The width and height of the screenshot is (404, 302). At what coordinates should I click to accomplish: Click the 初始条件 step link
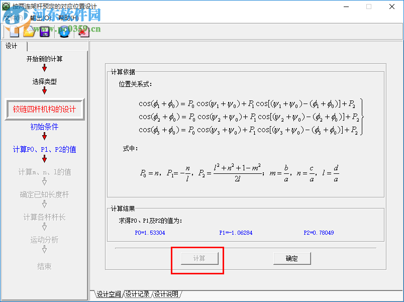[x=44, y=127]
